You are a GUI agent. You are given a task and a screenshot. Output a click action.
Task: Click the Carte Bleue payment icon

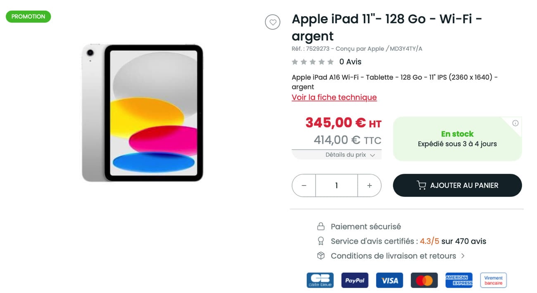click(x=320, y=280)
